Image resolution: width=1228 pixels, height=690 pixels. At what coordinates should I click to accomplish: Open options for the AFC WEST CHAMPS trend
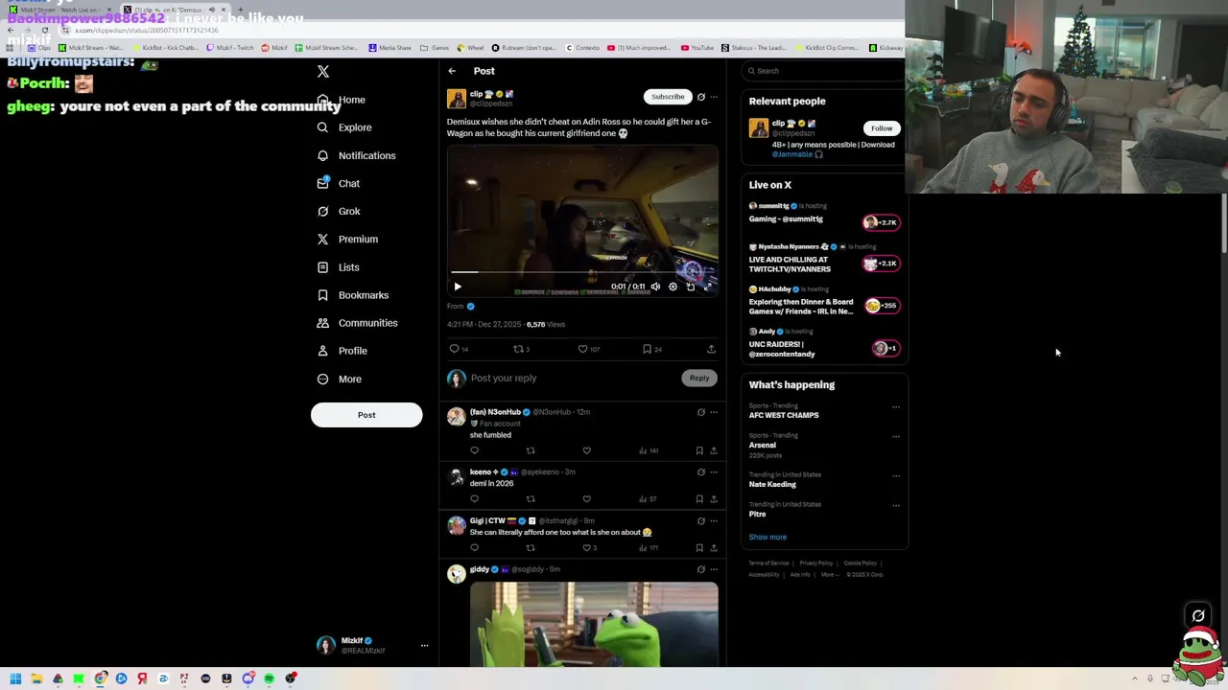coord(896,407)
